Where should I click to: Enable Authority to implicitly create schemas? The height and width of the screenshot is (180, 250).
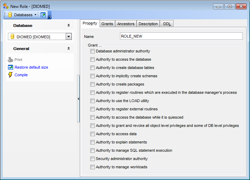click(x=92, y=76)
